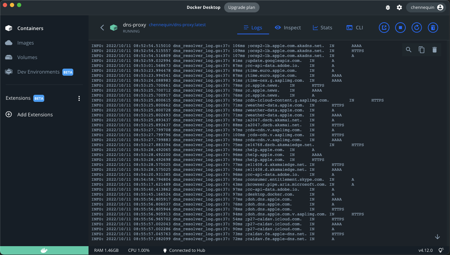Open the feedback lightbulb icon

click(x=441, y=250)
